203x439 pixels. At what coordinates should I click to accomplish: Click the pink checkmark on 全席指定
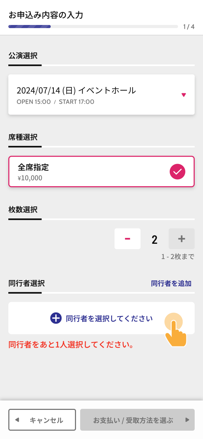[177, 171]
